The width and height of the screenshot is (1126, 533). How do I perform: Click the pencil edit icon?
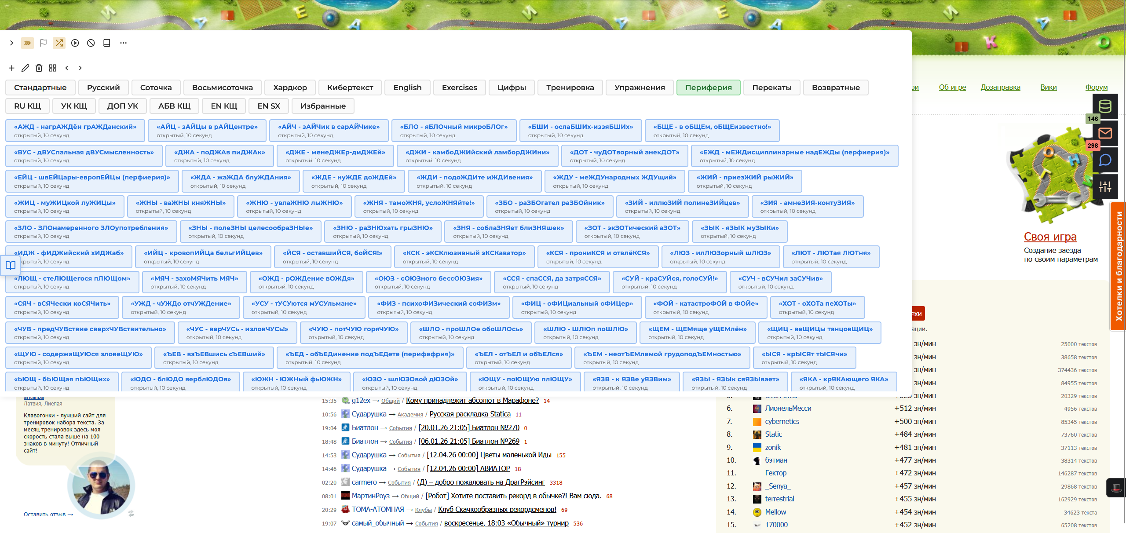pyautogui.click(x=25, y=68)
